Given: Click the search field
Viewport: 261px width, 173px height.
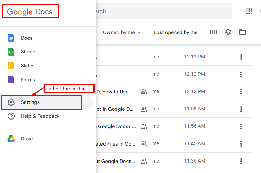Looking at the screenshot, I should pos(164,11).
